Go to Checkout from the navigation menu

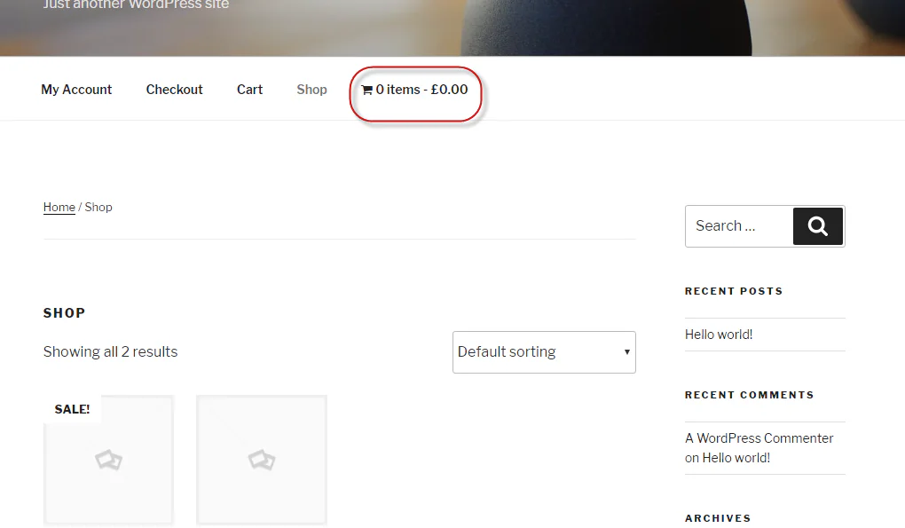click(x=174, y=89)
